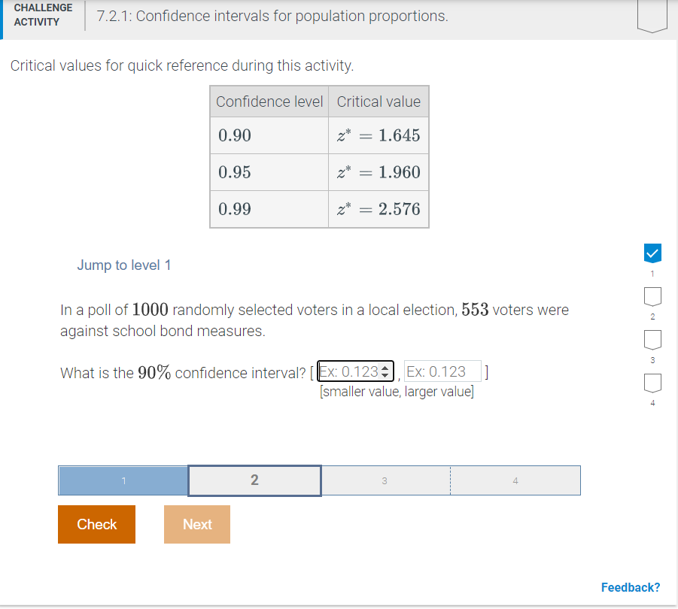The height and width of the screenshot is (609, 678).
Task: Click the Check button
Action: coord(96,524)
